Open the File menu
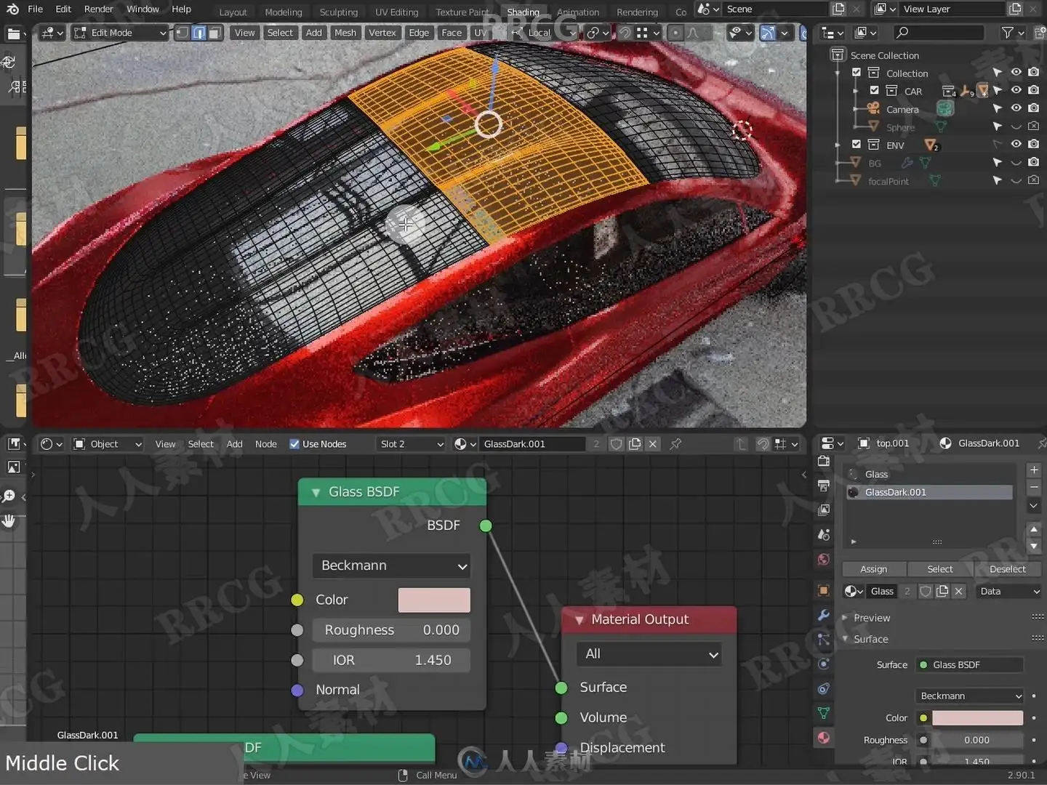Image resolution: width=1047 pixels, height=785 pixels. click(35, 9)
